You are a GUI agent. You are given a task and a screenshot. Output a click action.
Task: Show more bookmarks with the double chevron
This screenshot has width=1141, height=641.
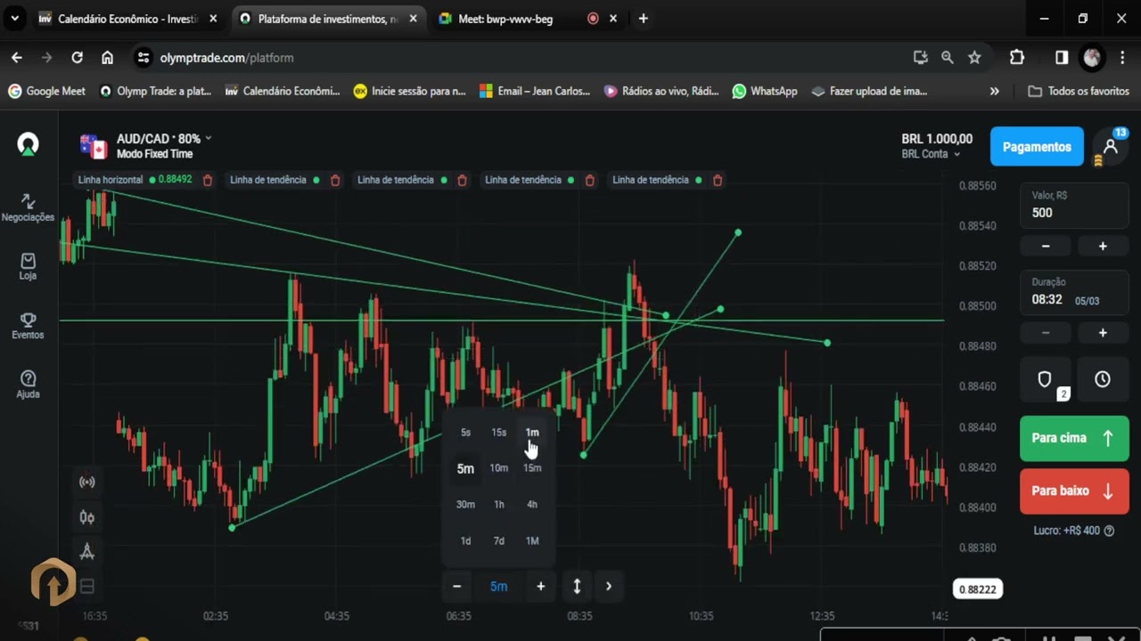(x=995, y=91)
